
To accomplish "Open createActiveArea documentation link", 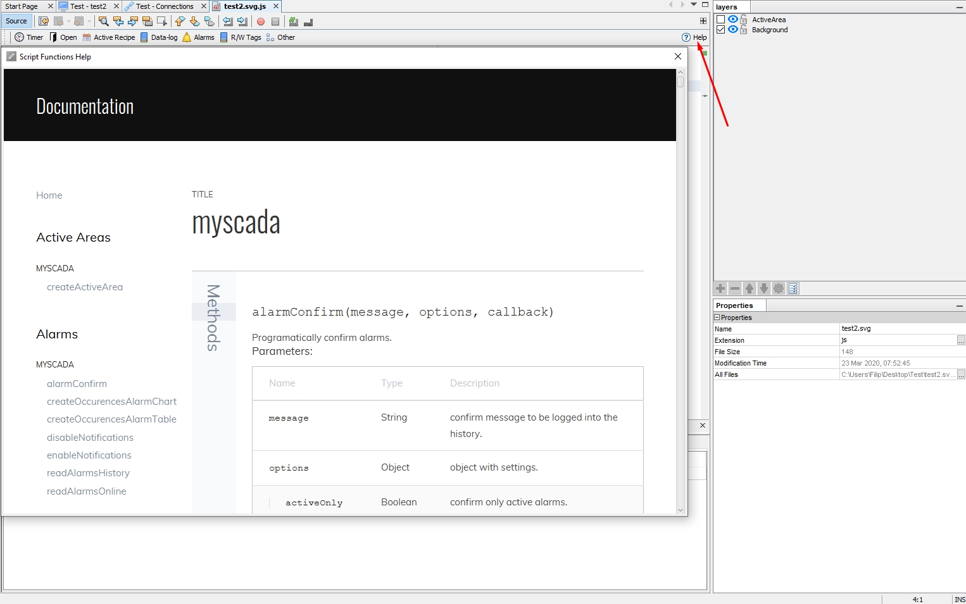I will coord(85,287).
